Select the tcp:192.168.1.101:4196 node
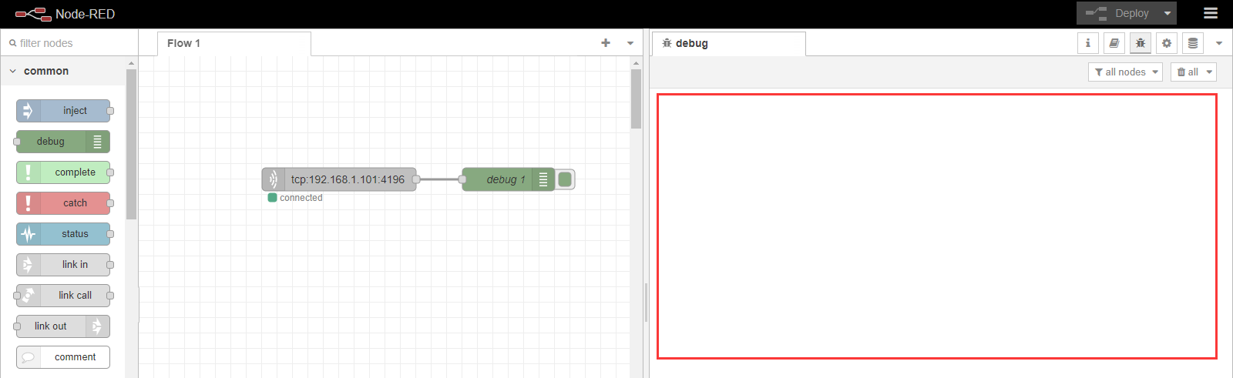 point(347,179)
